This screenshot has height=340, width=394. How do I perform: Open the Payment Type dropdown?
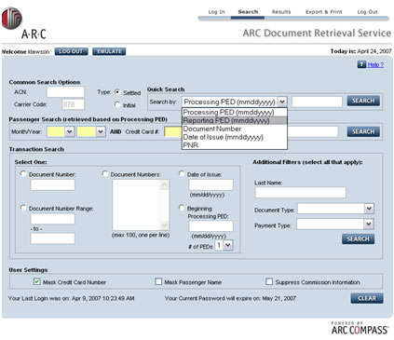tap(335, 224)
